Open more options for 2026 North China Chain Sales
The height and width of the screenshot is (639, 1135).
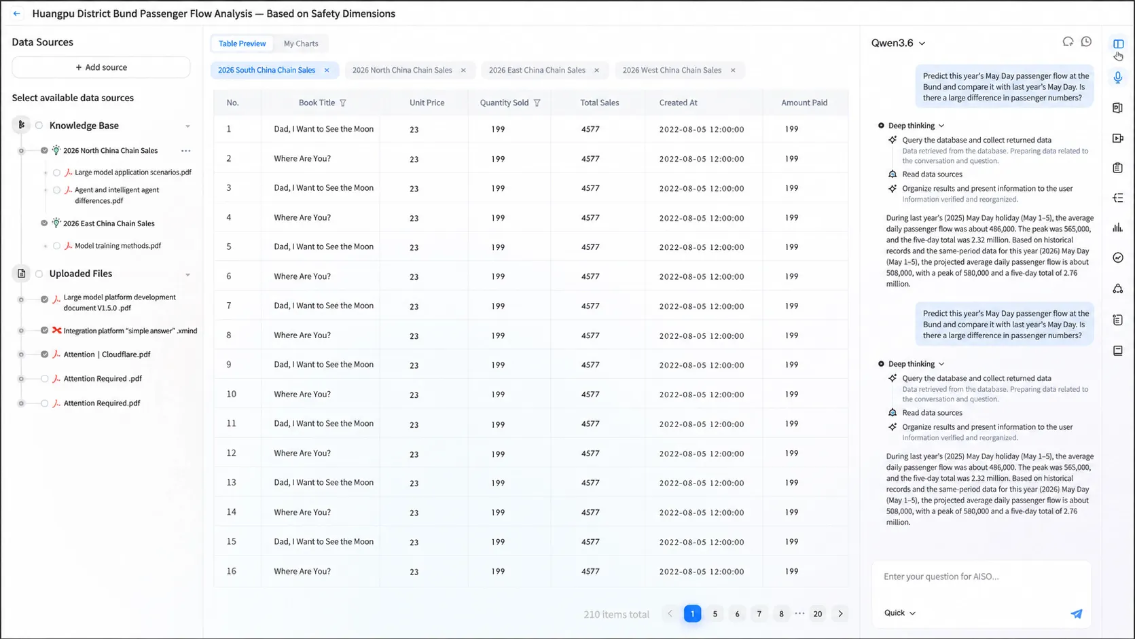point(185,151)
